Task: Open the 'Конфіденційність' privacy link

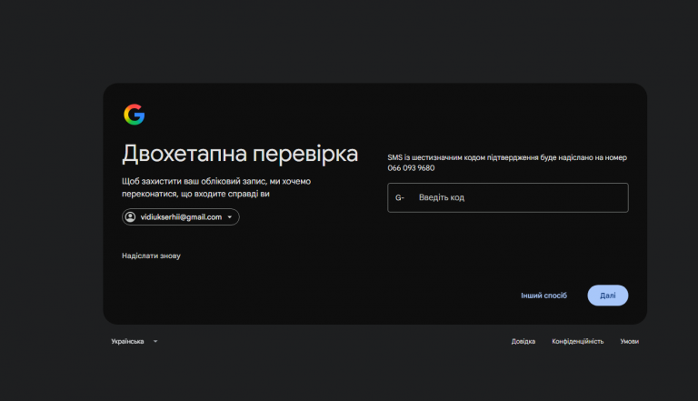Action: [x=578, y=341]
